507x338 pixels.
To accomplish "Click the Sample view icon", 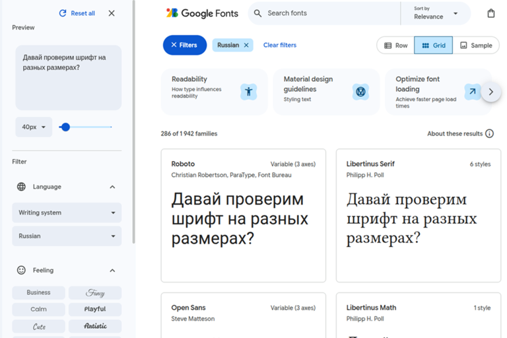I will point(463,46).
